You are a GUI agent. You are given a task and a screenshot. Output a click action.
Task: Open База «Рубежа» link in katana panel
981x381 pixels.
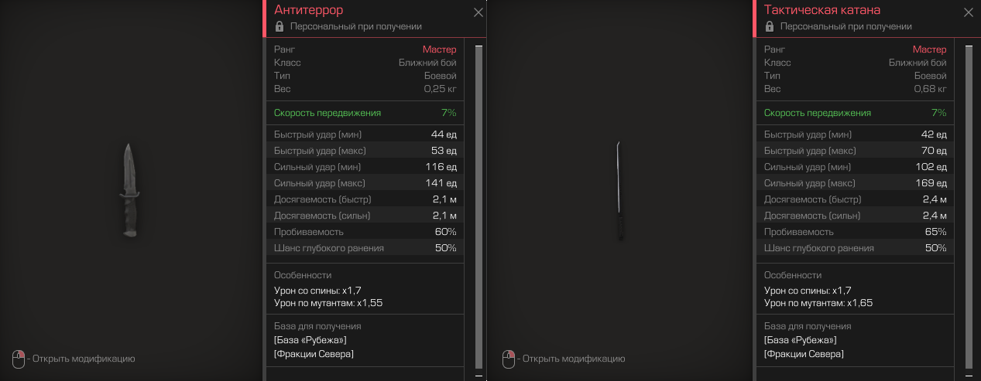click(x=800, y=340)
